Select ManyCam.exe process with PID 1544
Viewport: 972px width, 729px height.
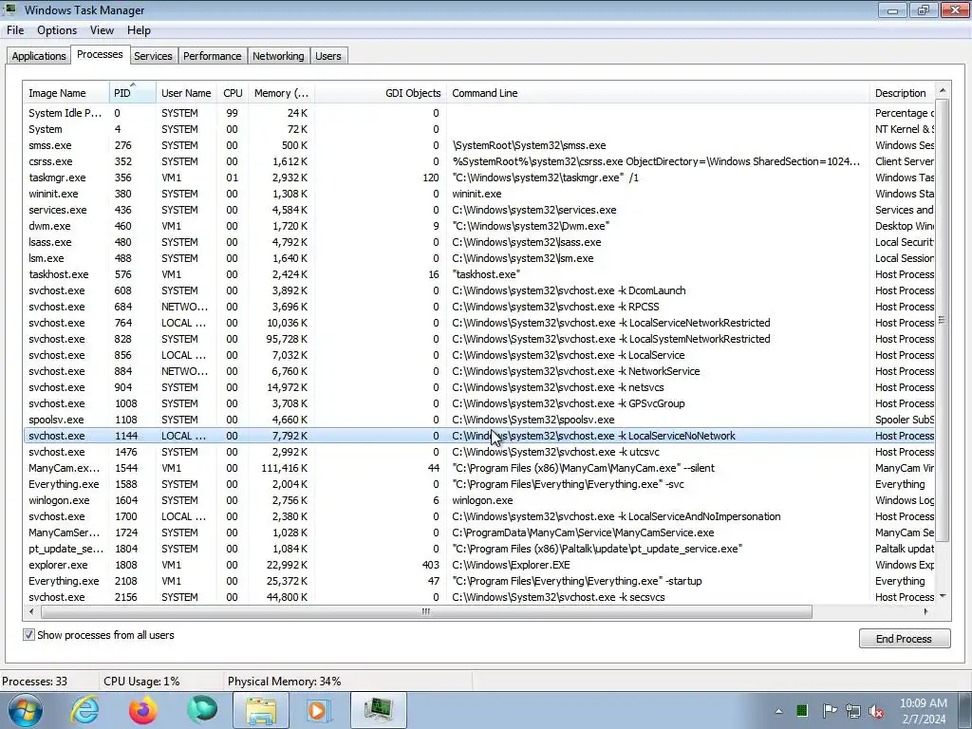(x=479, y=468)
